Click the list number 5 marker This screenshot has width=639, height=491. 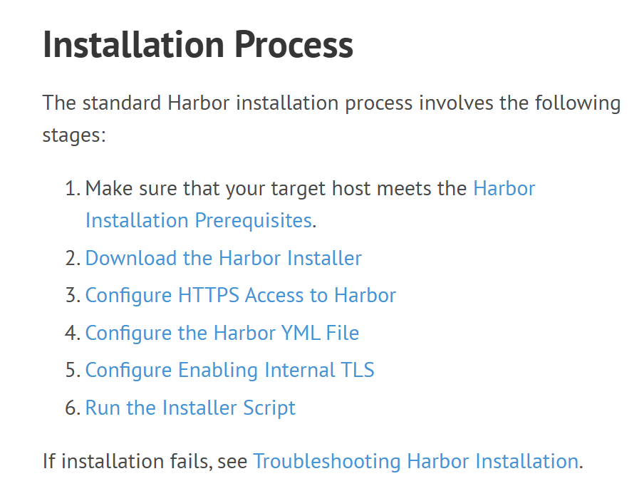(73, 371)
